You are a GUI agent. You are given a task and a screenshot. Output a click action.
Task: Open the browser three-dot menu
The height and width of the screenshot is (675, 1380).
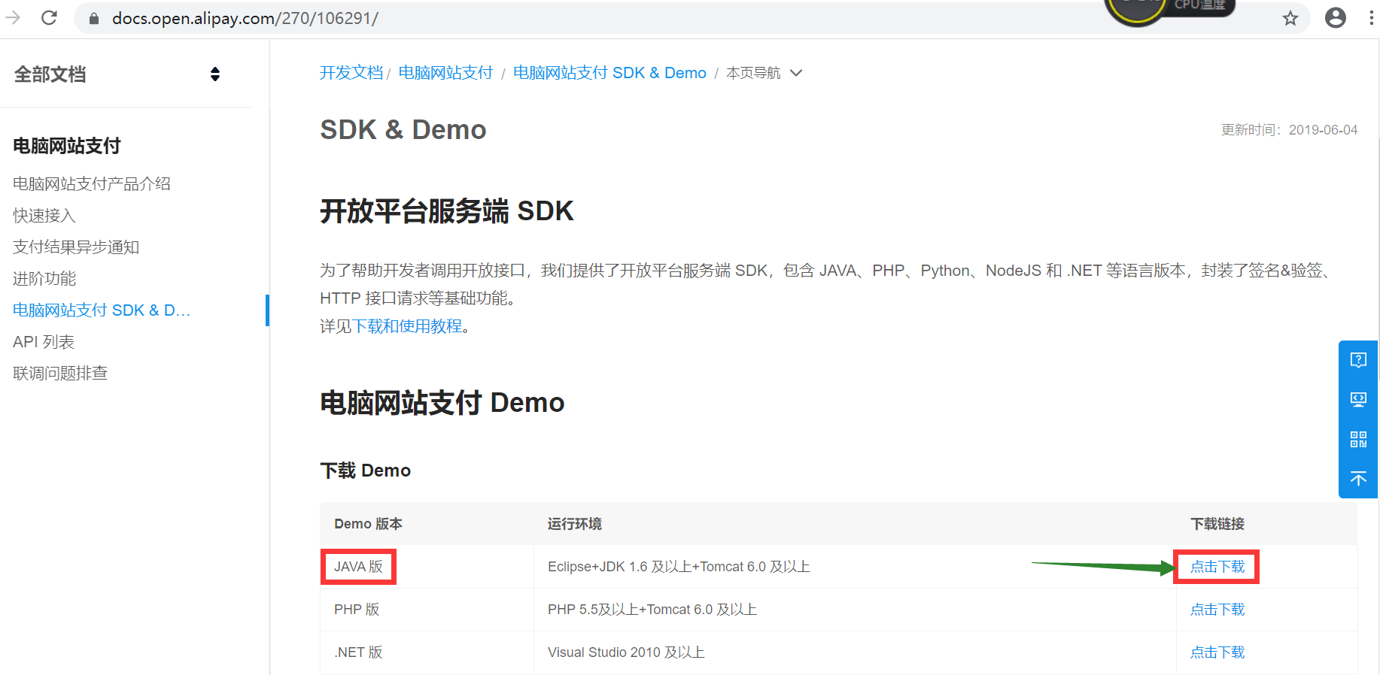pos(1371,17)
